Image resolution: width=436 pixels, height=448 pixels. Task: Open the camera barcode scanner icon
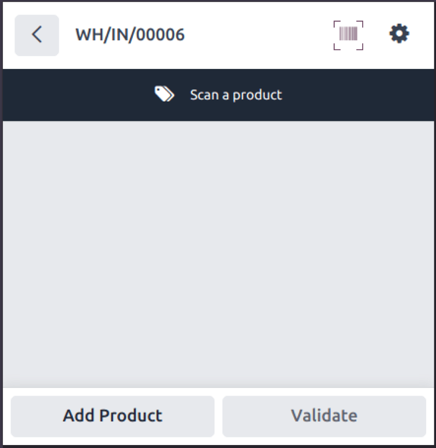click(x=348, y=35)
